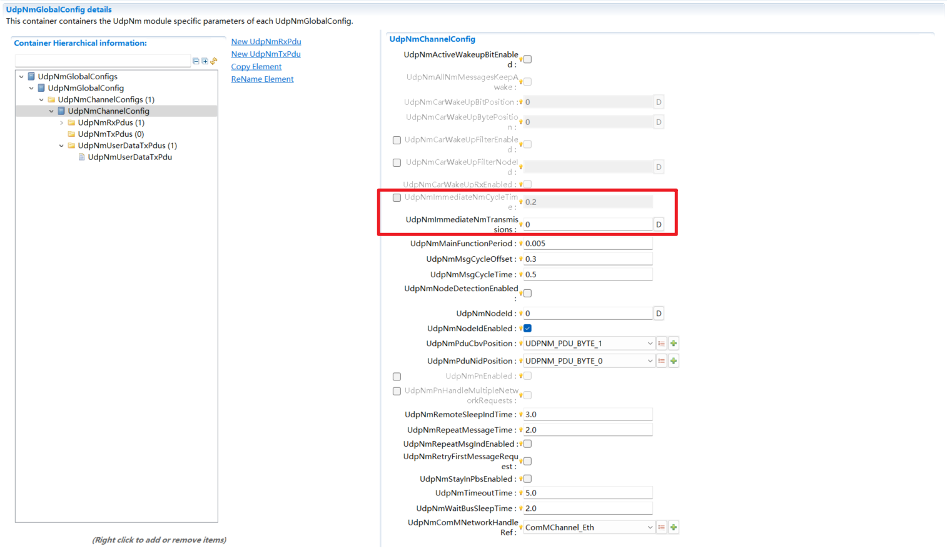Screen dimensions: 947x551
Task: Click the collapse all icon above tree
Action: (196, 61)
